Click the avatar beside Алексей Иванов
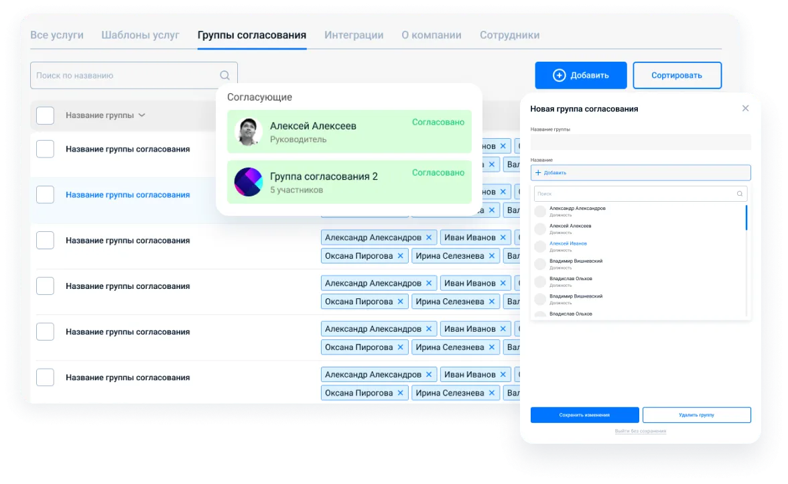This screenshot has width=788, height=484. coord(540,246)
